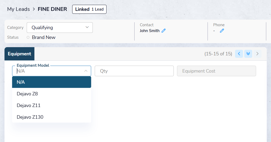Click the Equipment Cost field
This screenshot has height=142, width=271.
coord(216,71)
